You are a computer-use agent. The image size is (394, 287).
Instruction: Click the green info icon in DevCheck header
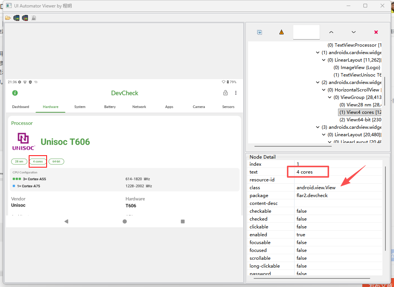[x=15, y=93]
